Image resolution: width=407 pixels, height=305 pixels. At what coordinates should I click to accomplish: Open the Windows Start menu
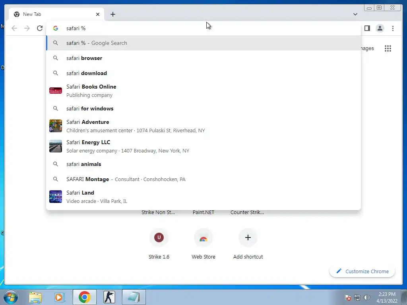(11, 297)
